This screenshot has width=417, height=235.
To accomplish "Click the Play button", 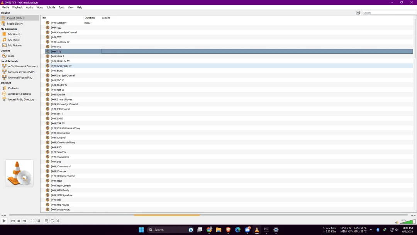I will click(x=4, y=221).
